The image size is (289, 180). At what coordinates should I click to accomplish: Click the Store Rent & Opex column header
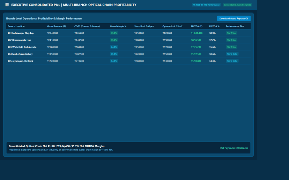tap(144, 26)
